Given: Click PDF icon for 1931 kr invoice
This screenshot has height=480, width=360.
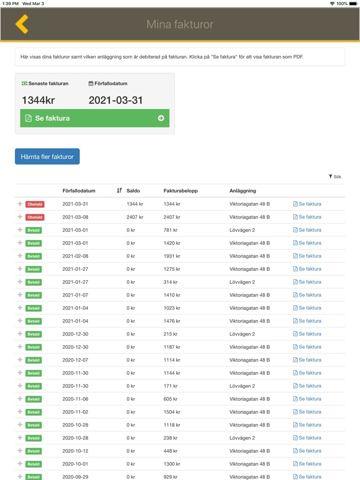Looking at the screenshot, I should point(295,256).
